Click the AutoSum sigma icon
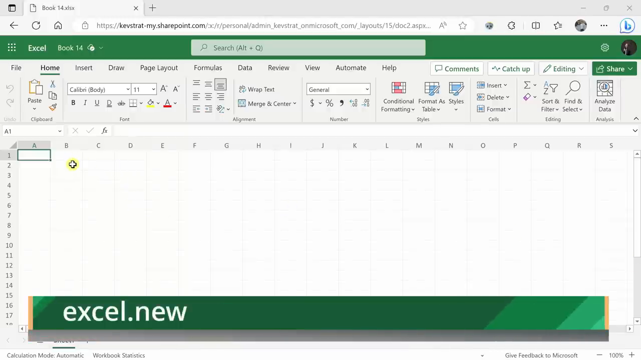 click(x=527, y=85)
